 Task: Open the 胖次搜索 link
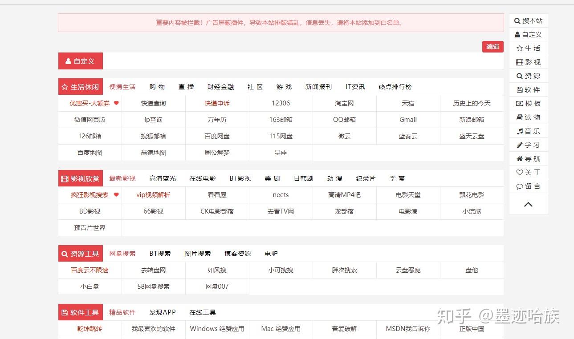click(x=345, y=270)
